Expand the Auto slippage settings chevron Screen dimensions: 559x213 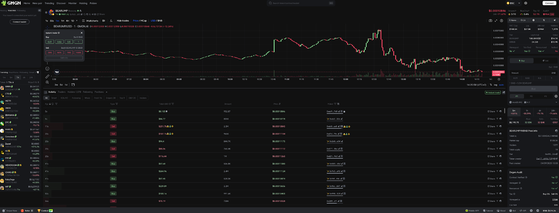click(556, 102)
